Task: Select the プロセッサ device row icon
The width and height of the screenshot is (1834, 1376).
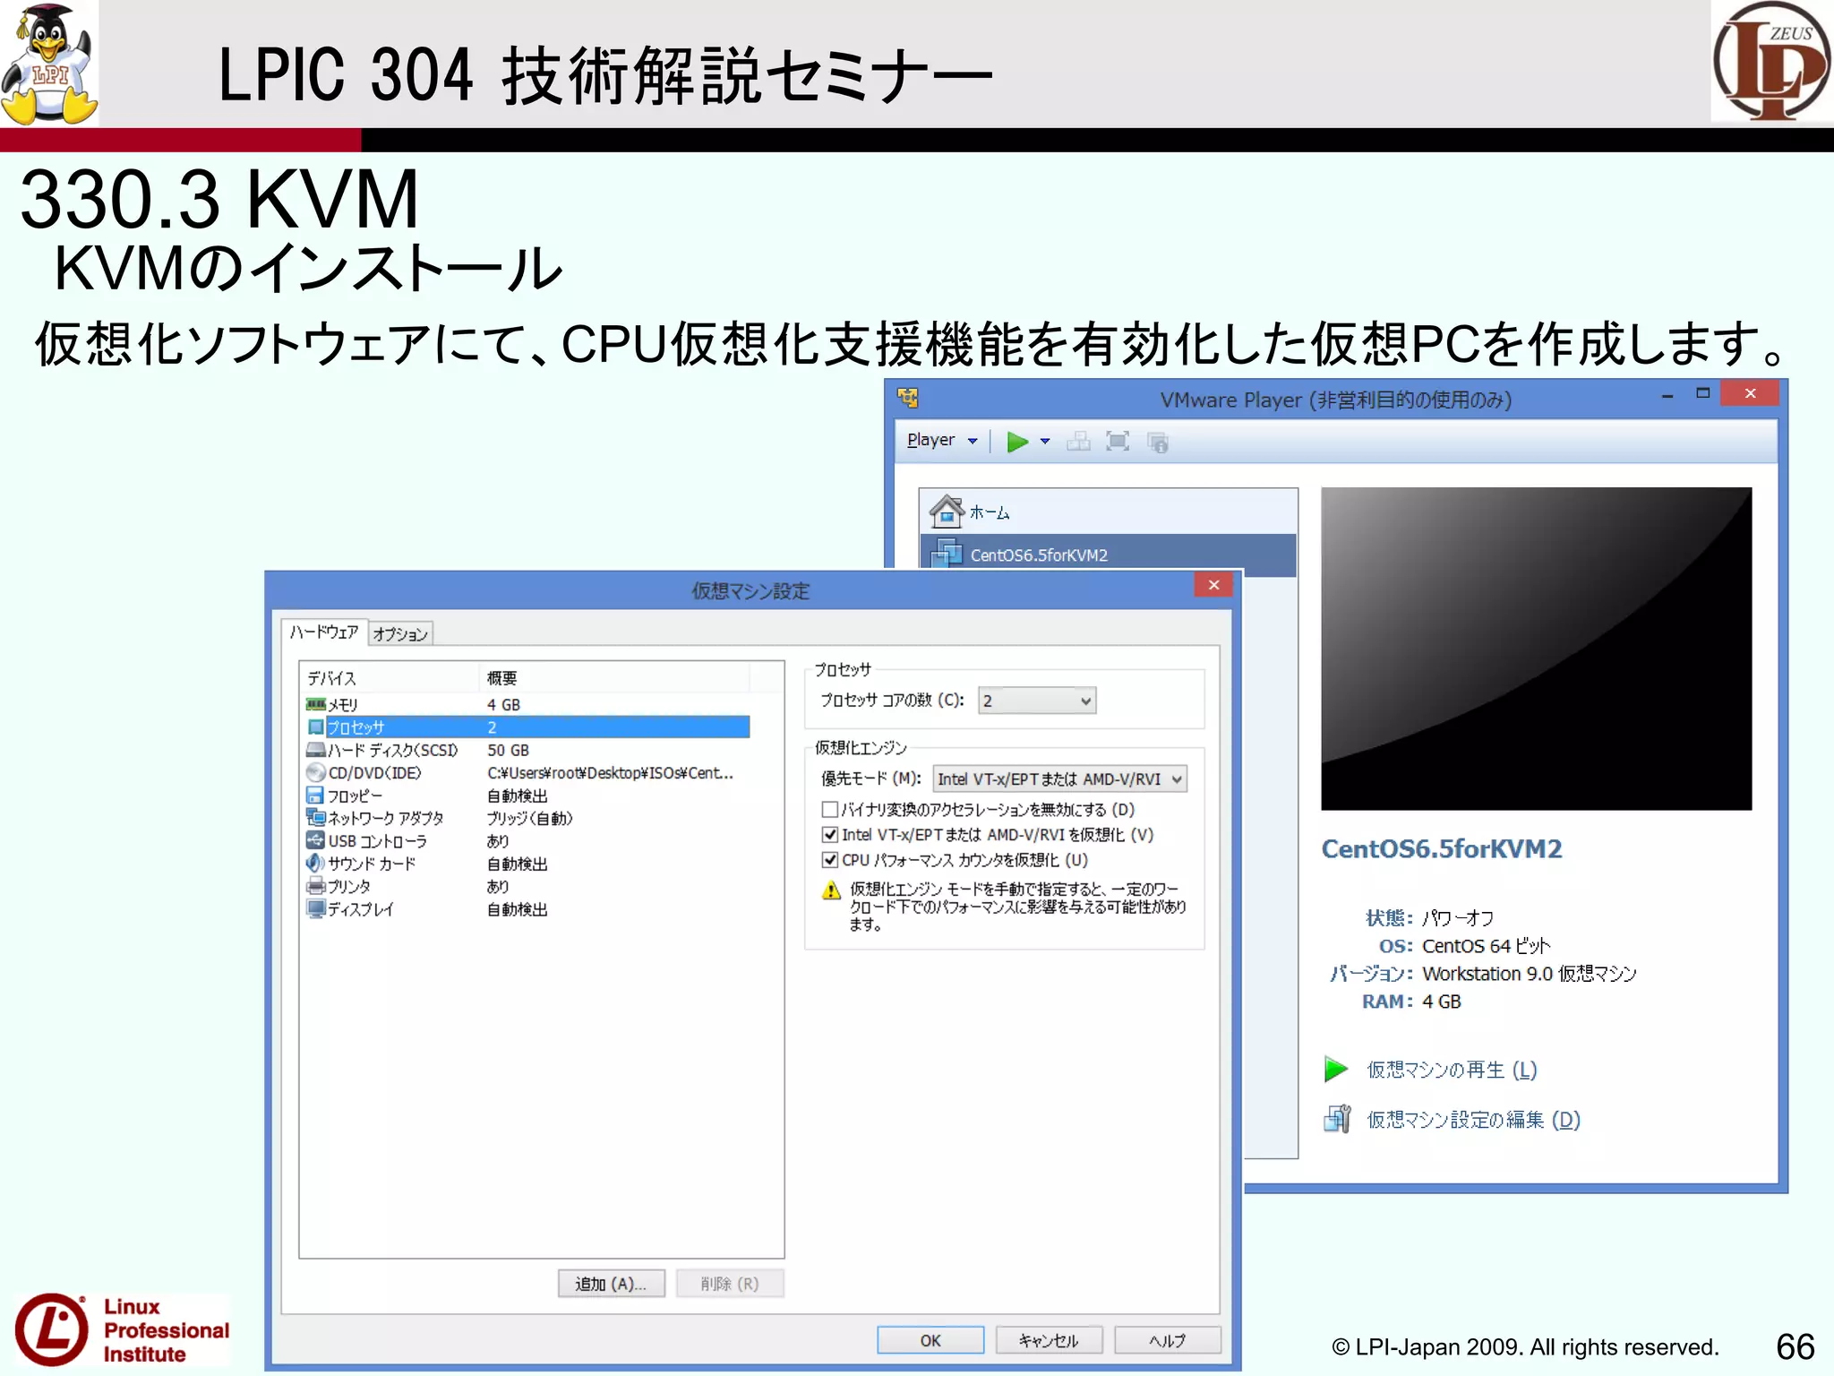Action: 315,727
